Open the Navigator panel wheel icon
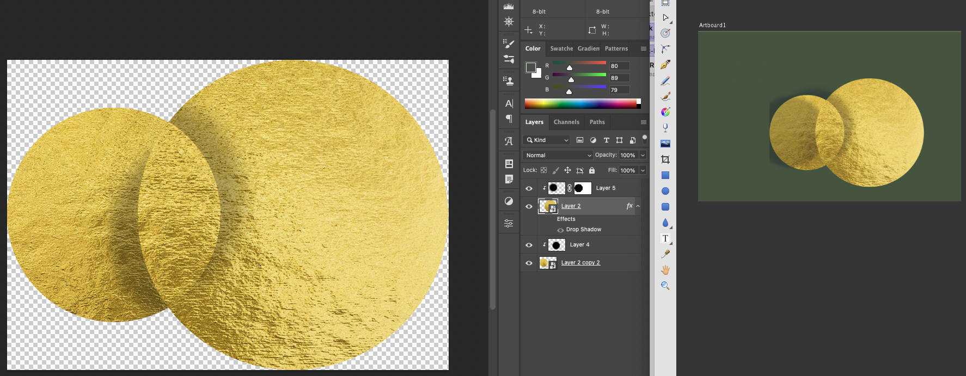The image size is (966, 376). coord(509,22)
